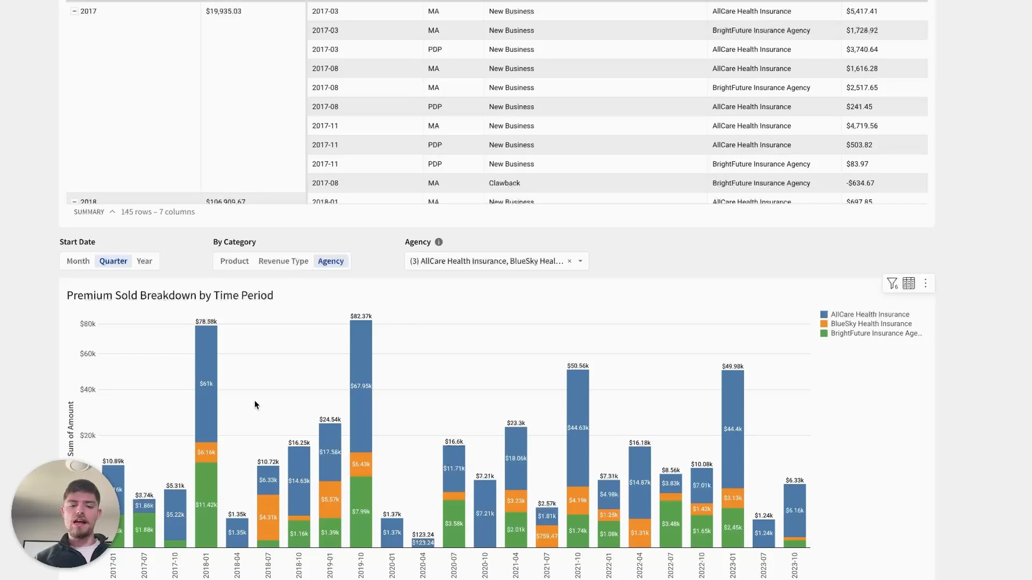Image resolution: width=1032 pixels, height=580 pixels.
Task: Collapse the 2018 row group
Action: [74, 201]
